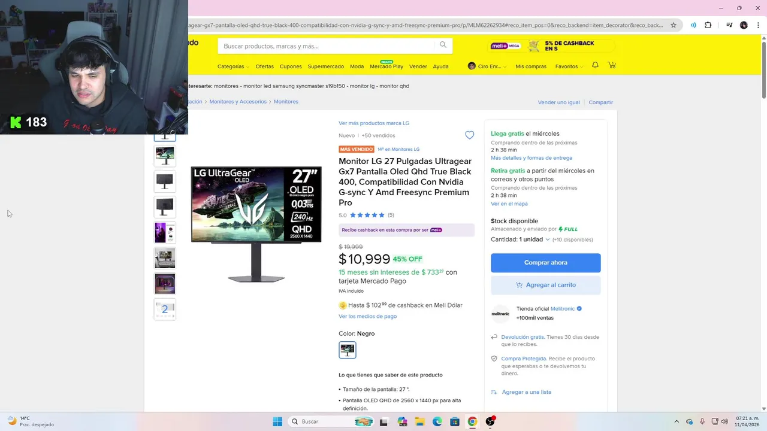The height and width of the screenshot is (431, 767).
Task: Go to the Vender page
Action: 418,66
